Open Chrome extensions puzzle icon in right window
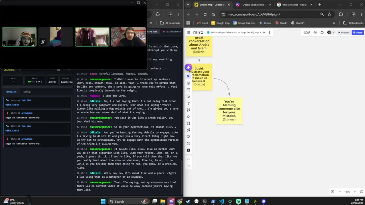 point(341,14)
